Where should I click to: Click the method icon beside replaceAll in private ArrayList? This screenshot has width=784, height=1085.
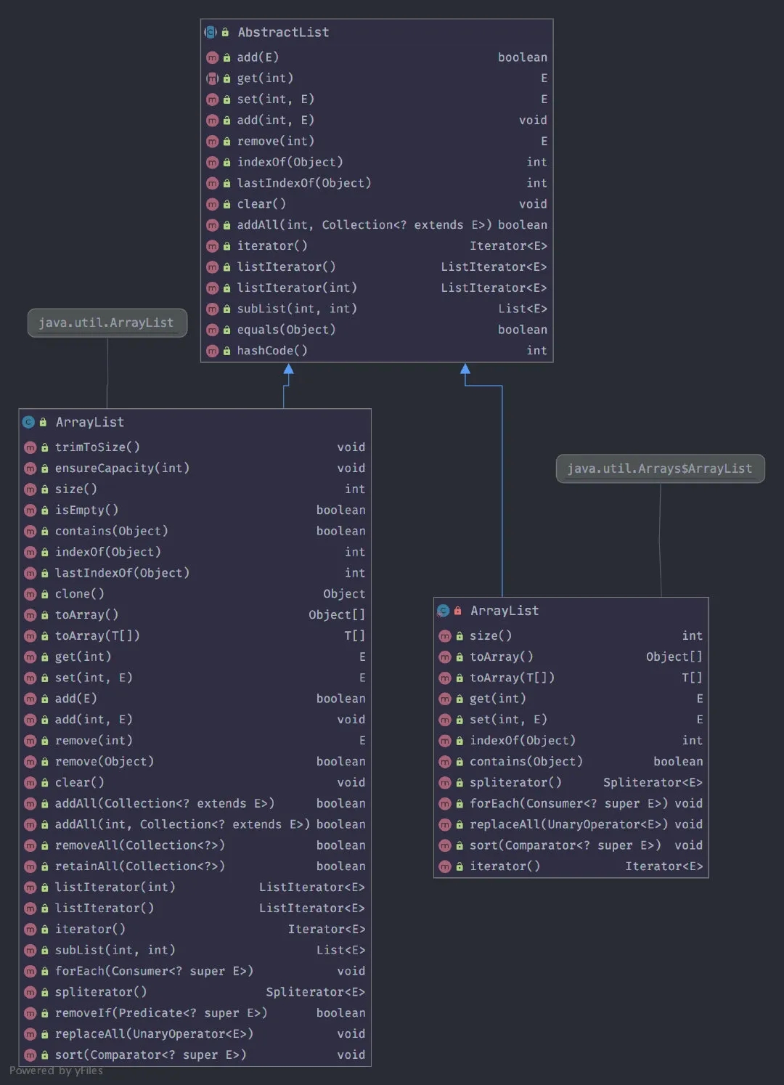(445, 825)
